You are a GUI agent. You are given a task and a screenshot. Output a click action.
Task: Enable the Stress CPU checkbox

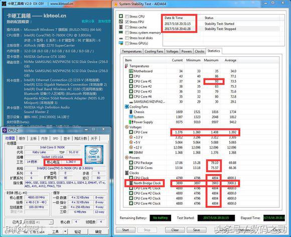coord(127,17)
